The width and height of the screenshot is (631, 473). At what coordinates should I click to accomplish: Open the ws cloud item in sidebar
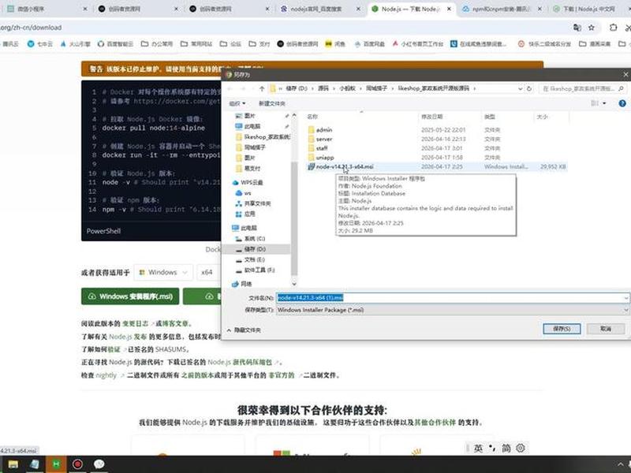coord(243,193)
